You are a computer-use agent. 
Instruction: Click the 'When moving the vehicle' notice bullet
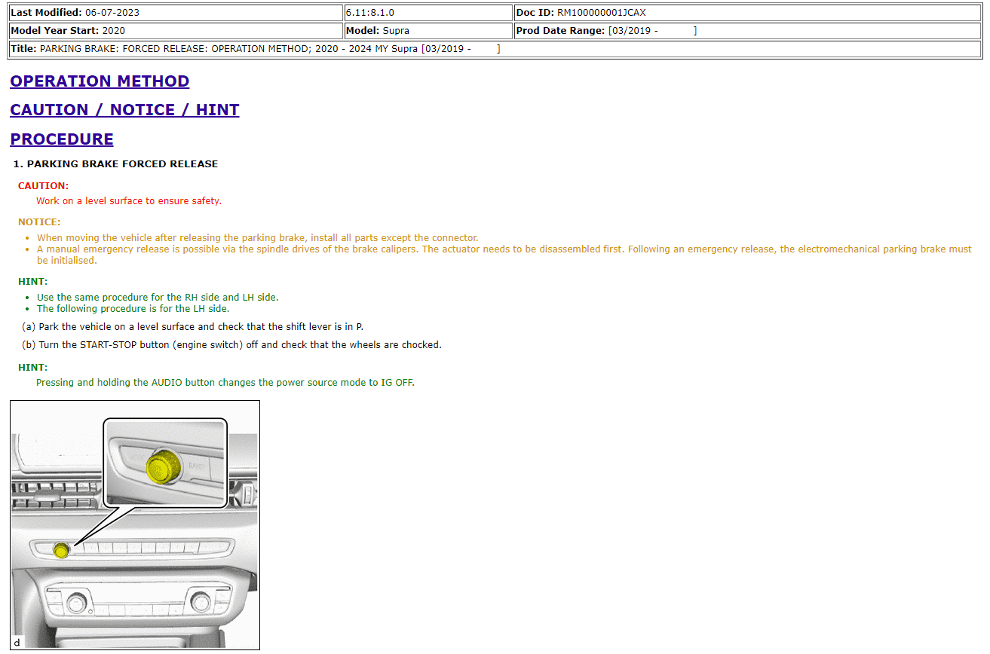coord(258,238)
